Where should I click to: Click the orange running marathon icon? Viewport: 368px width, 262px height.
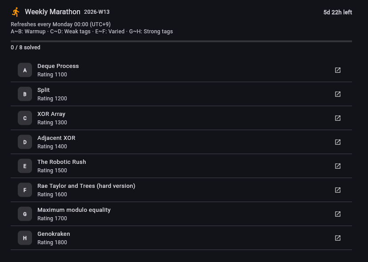(x=16, y=12)
